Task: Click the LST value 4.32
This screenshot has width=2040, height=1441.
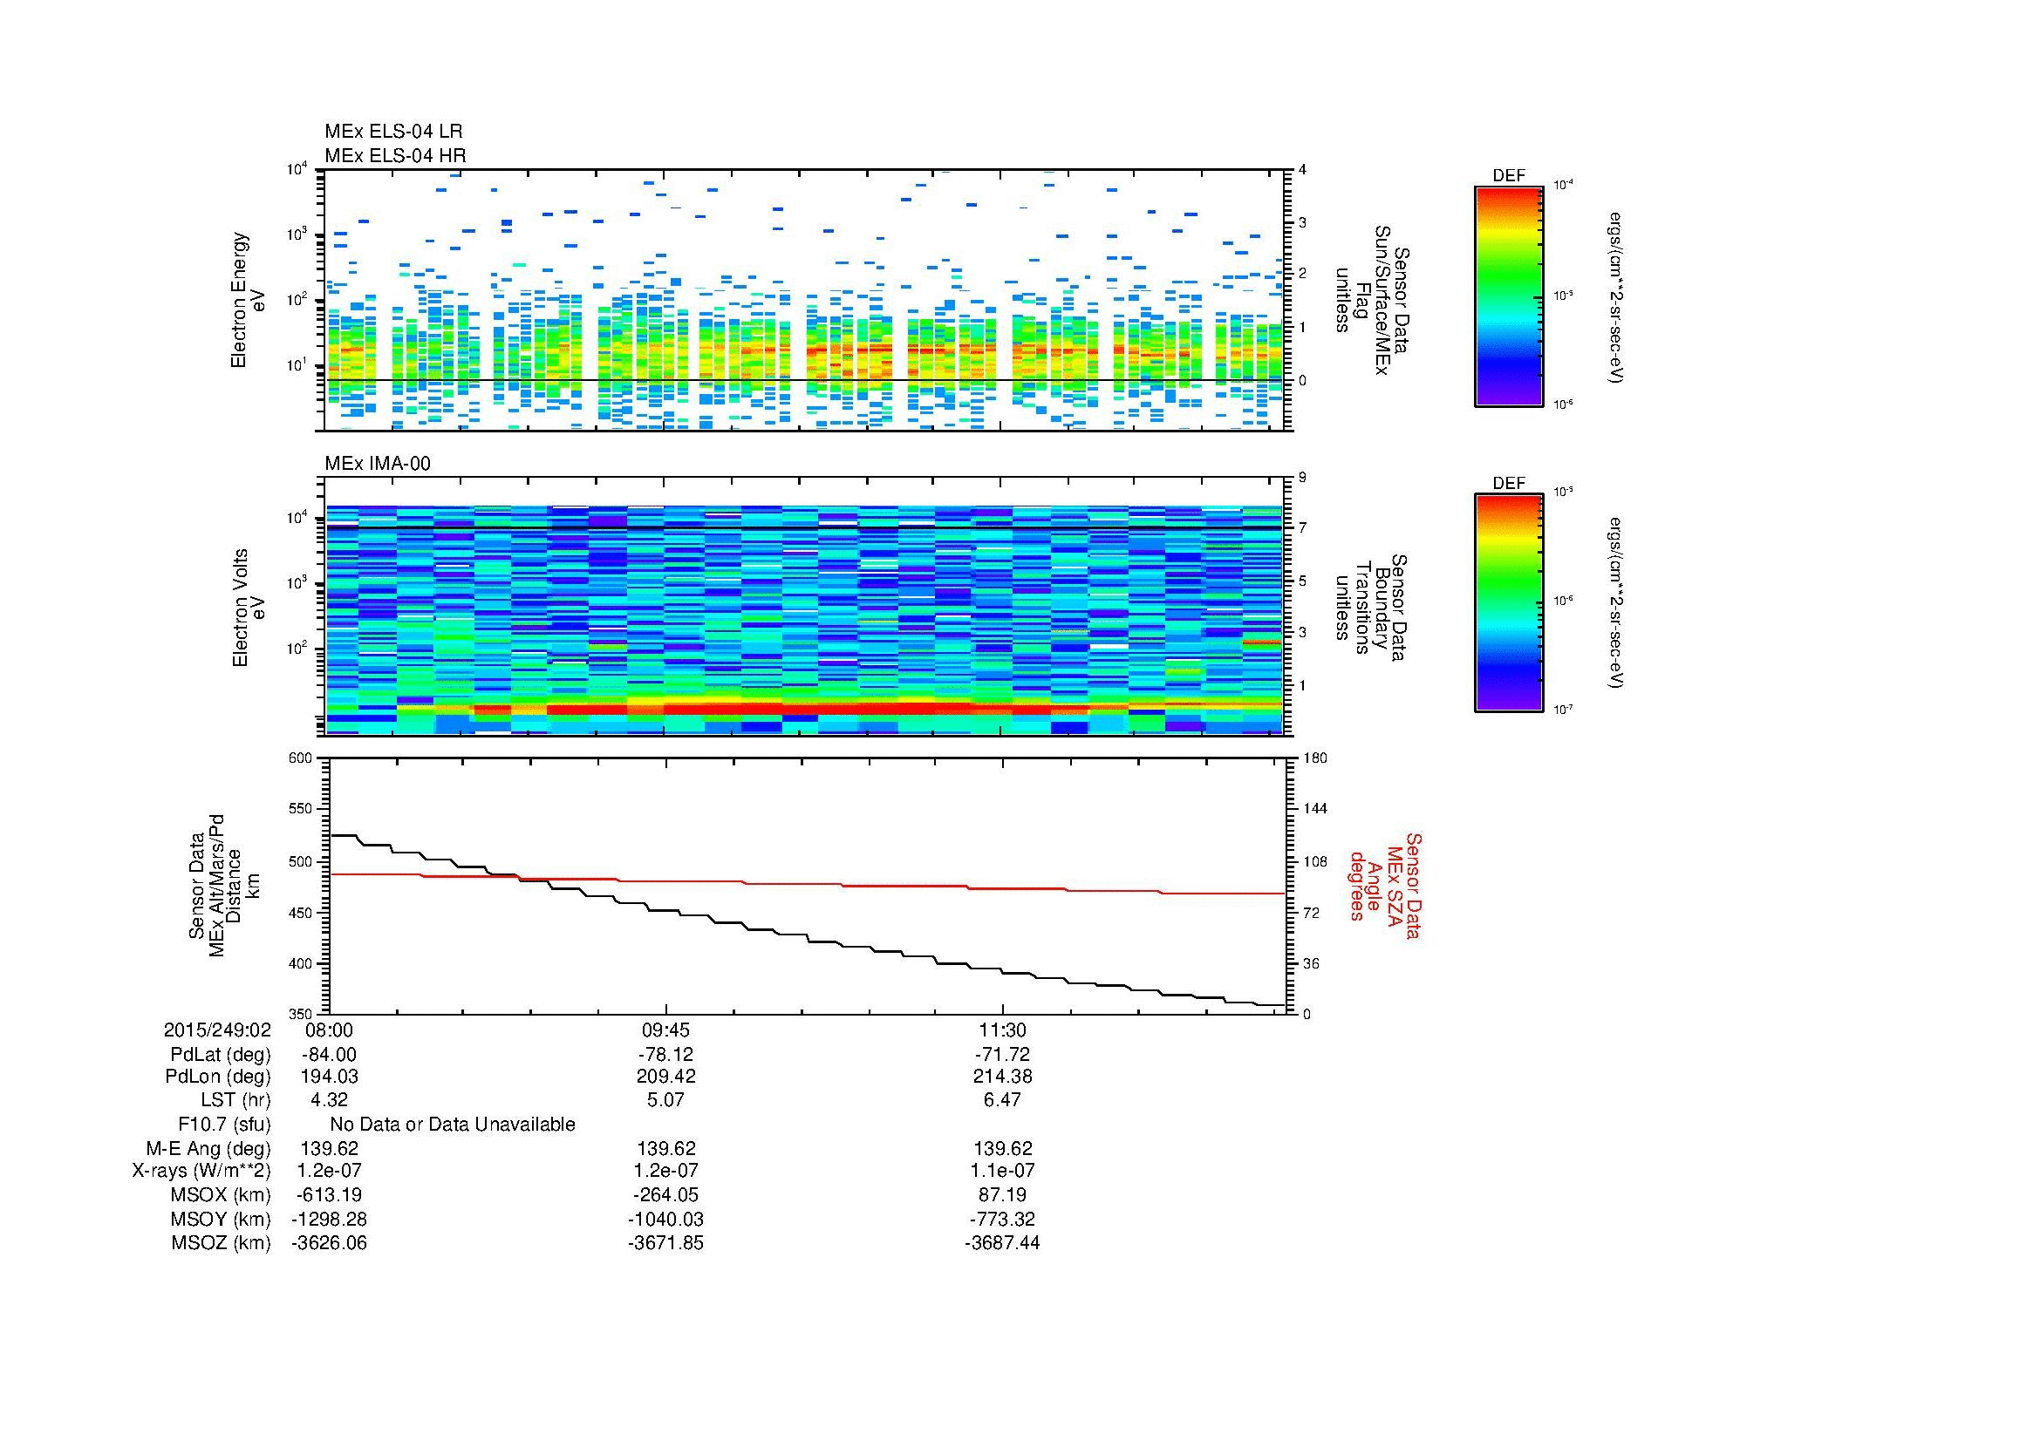Action: click(x=329, y=1100)
